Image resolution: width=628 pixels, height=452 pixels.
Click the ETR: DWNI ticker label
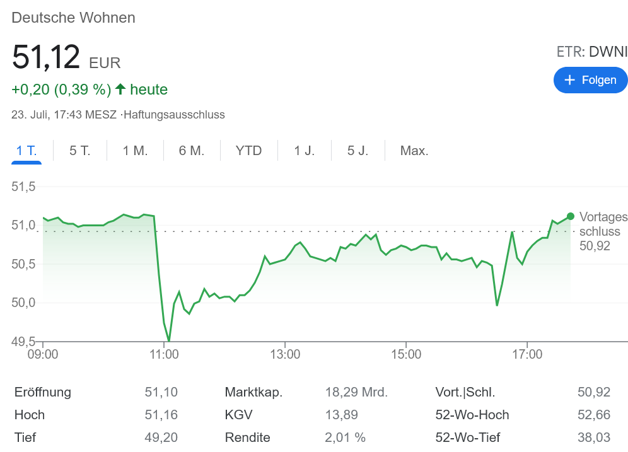coord(592,52)
